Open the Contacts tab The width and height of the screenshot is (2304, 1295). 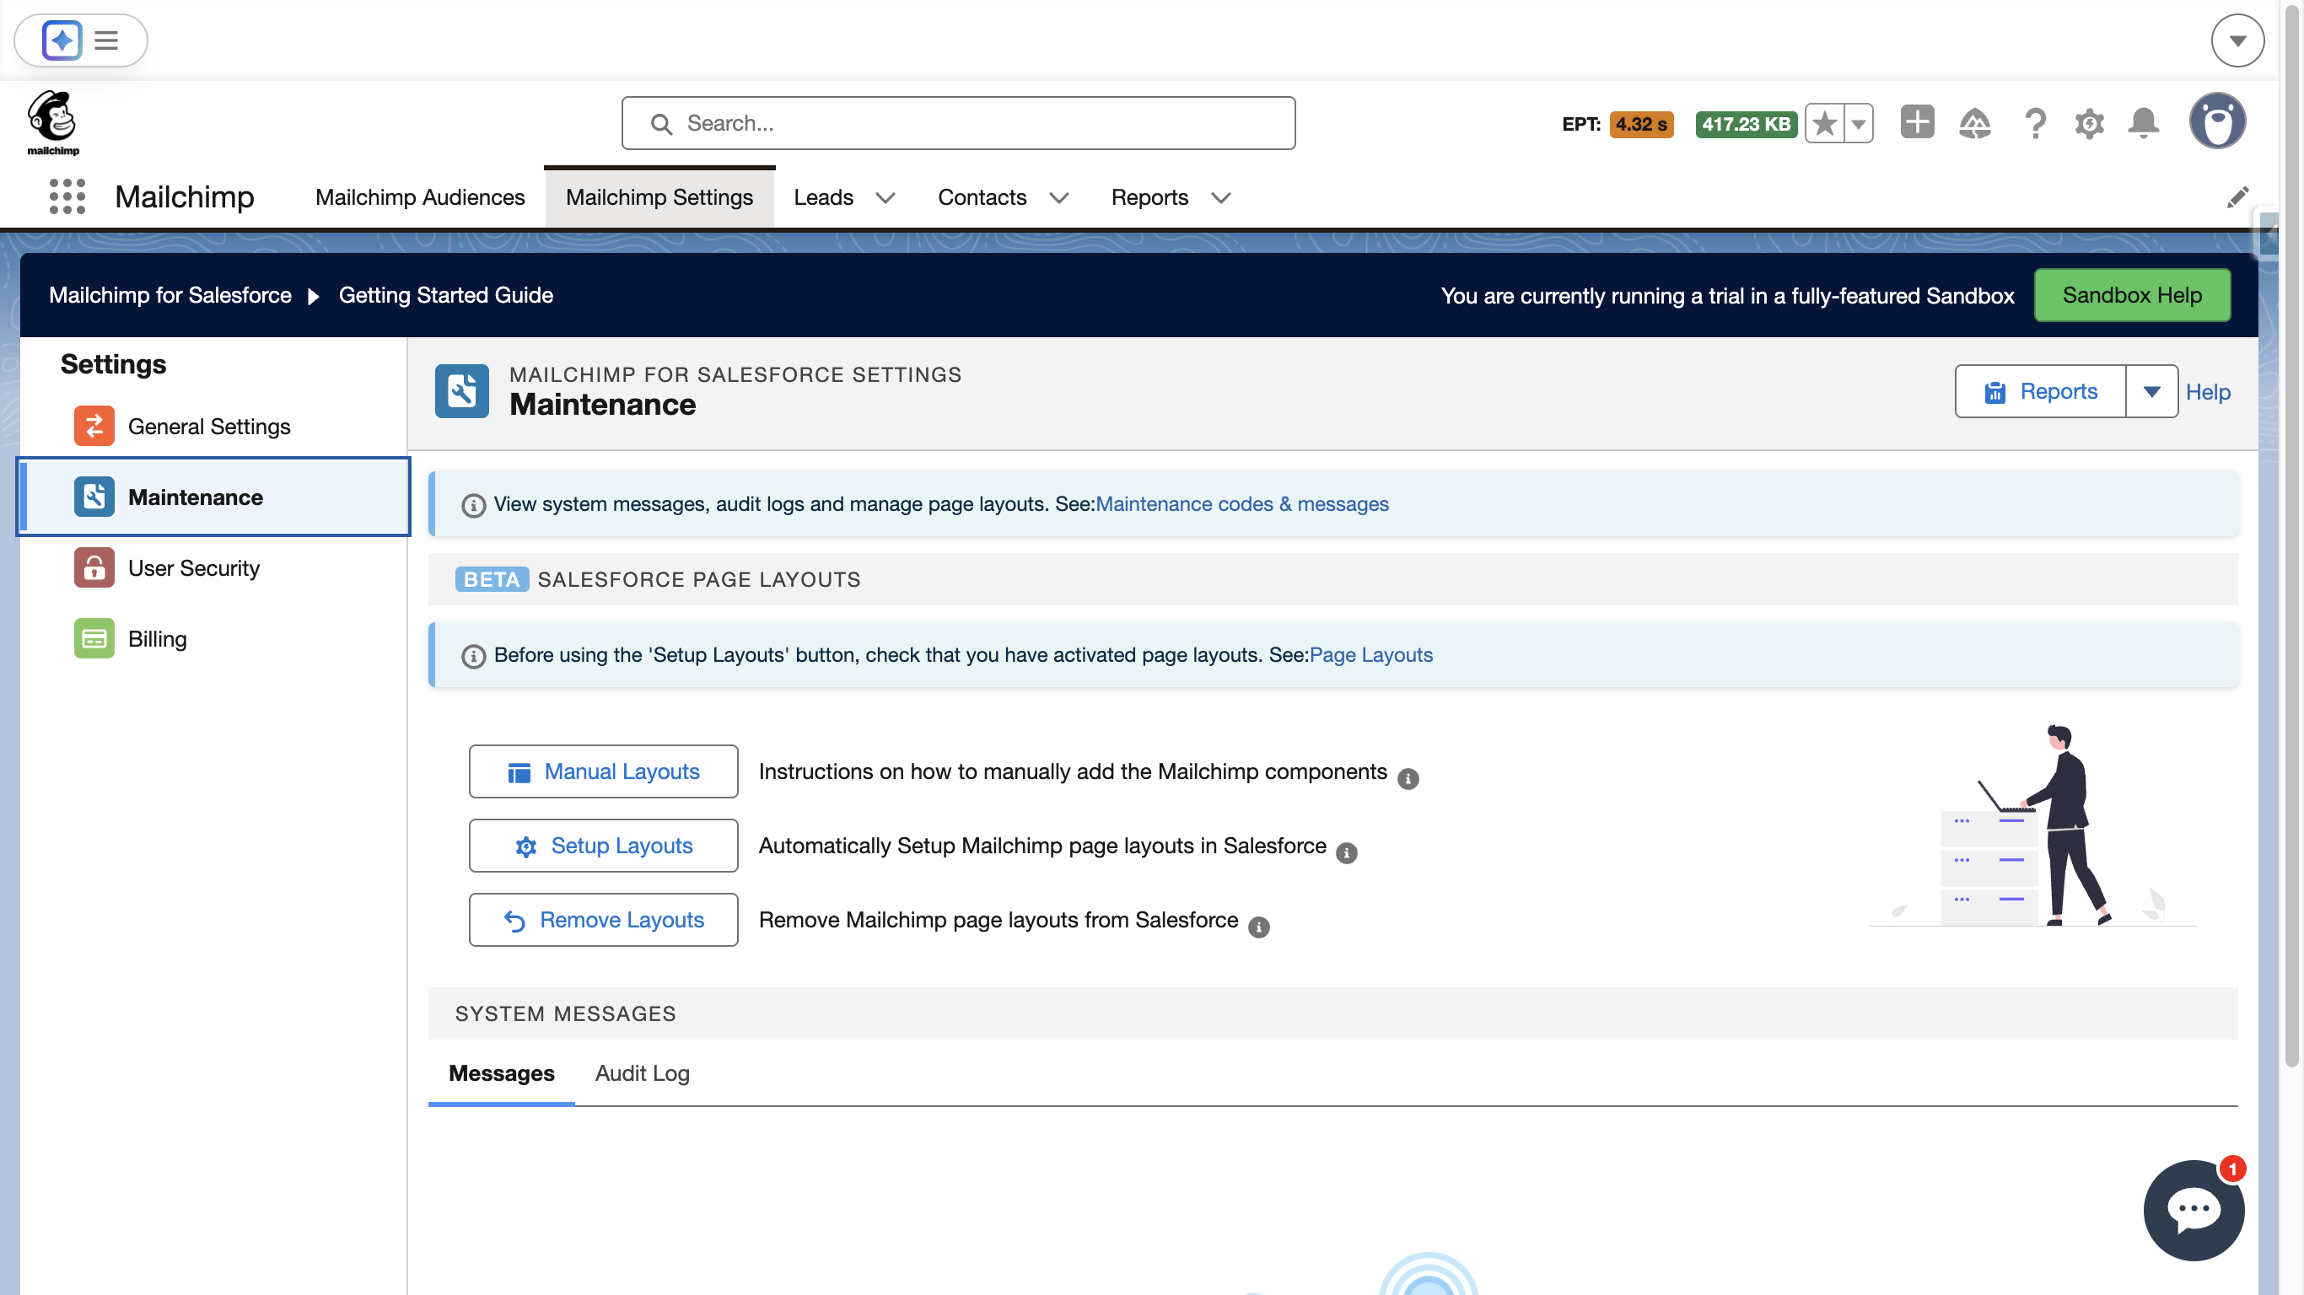[981, 197]
